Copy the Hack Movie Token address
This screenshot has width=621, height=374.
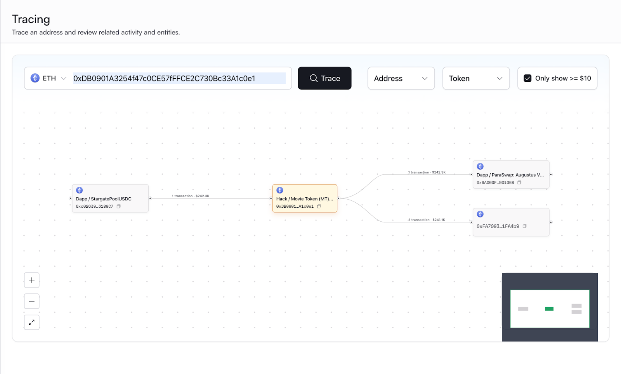319,207
